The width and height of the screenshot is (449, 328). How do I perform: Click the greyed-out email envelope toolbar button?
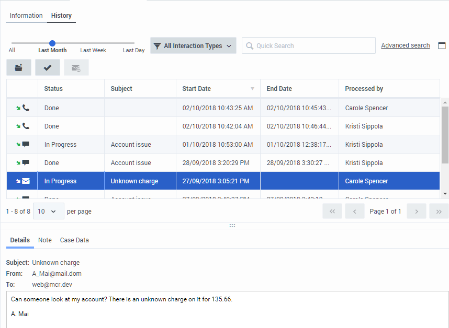(76, 67)
